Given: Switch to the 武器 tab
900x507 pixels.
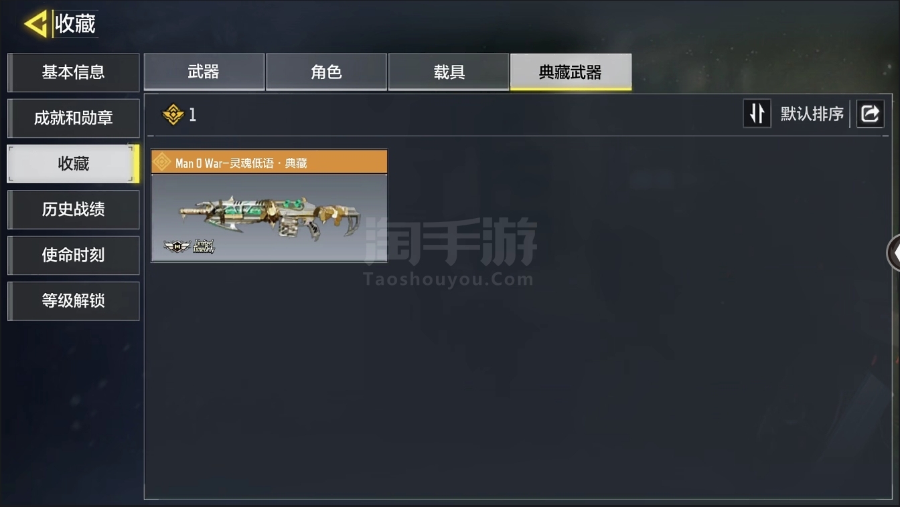Looking at the screenshot, I should tap(204, 72).
